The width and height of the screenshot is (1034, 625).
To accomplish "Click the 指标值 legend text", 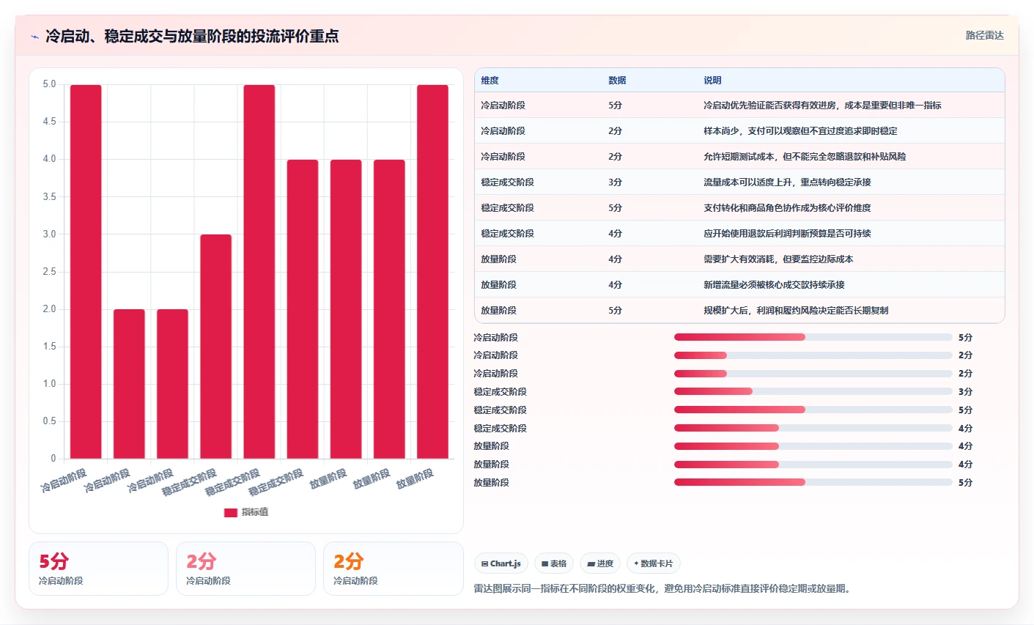I will click(255, 512).
